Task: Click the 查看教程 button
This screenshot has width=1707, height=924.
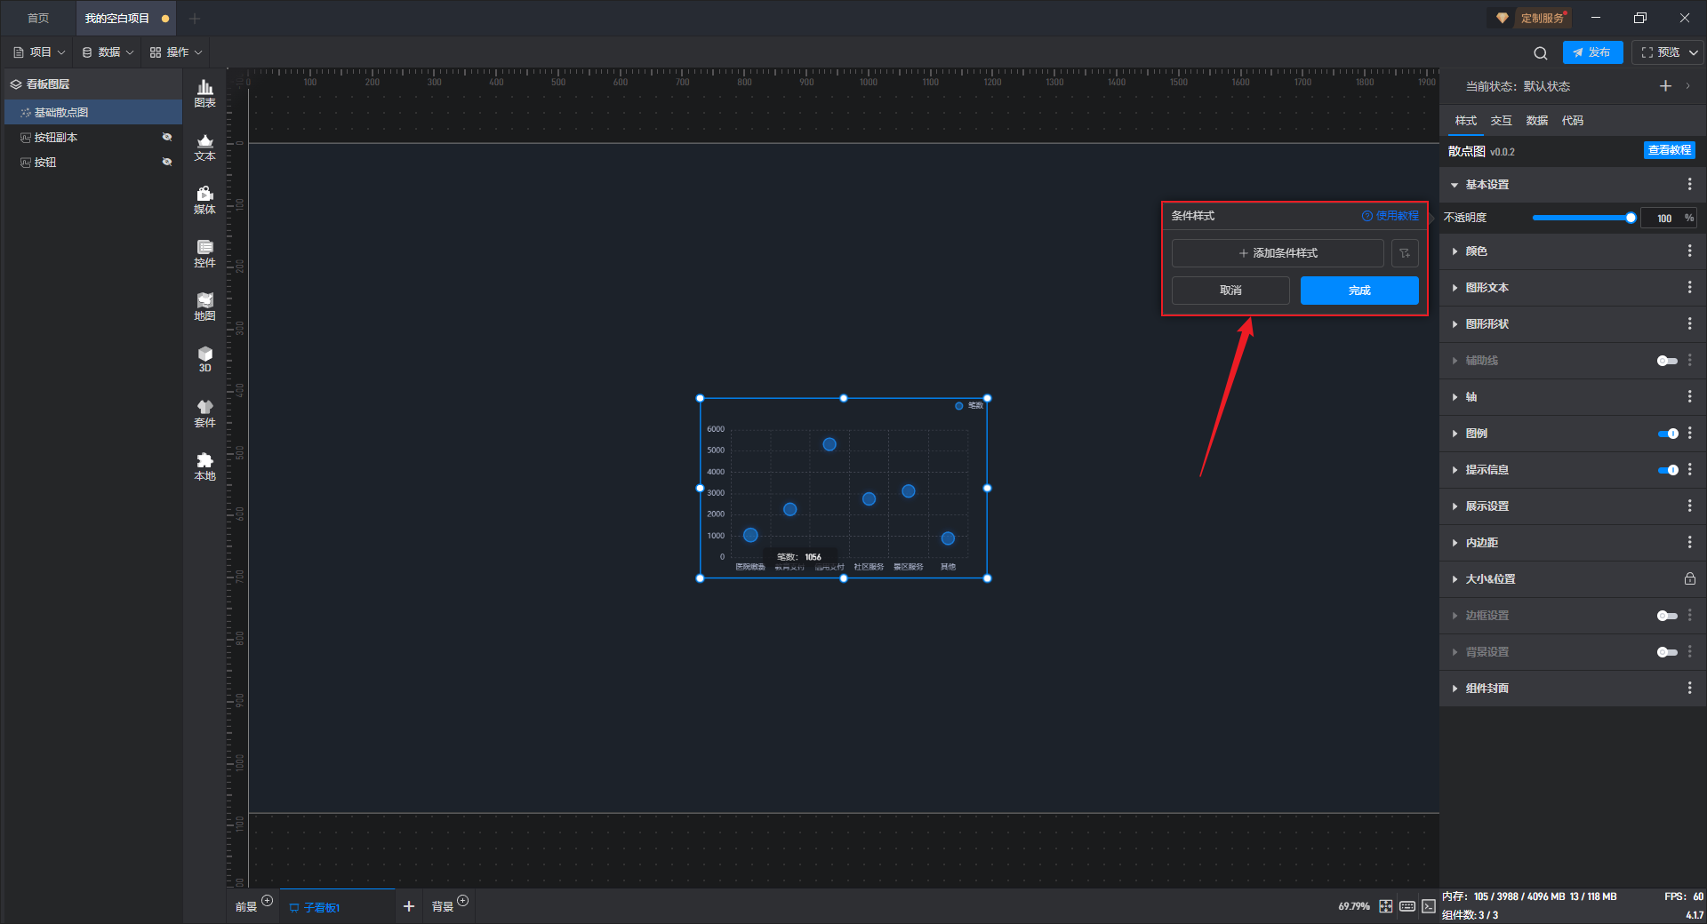Action: tap(1669, 150)
